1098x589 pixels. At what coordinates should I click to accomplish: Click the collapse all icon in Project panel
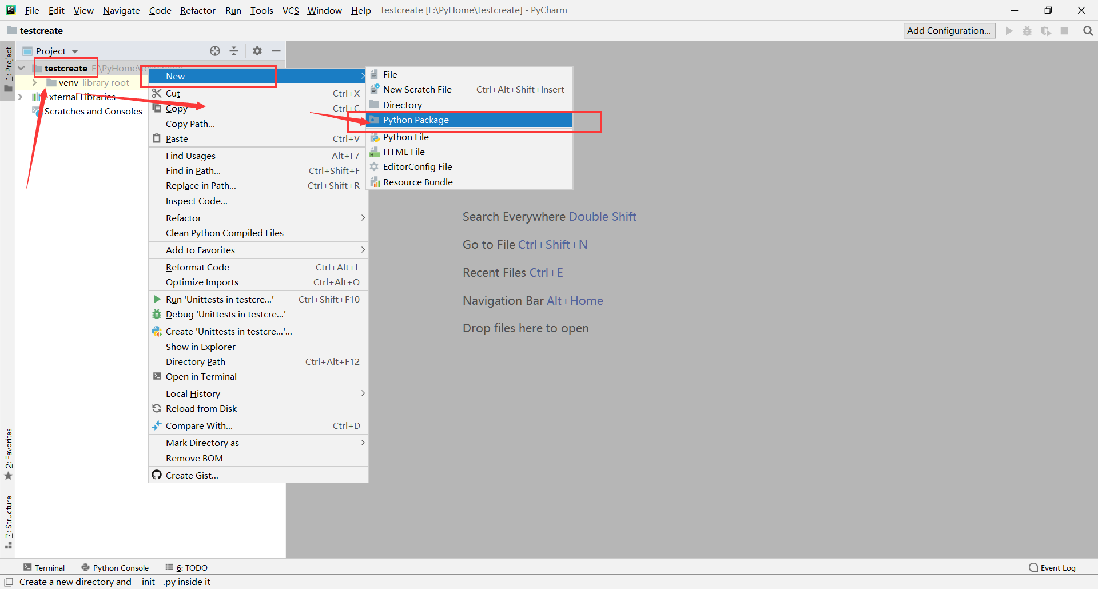[x=234, y=51]
